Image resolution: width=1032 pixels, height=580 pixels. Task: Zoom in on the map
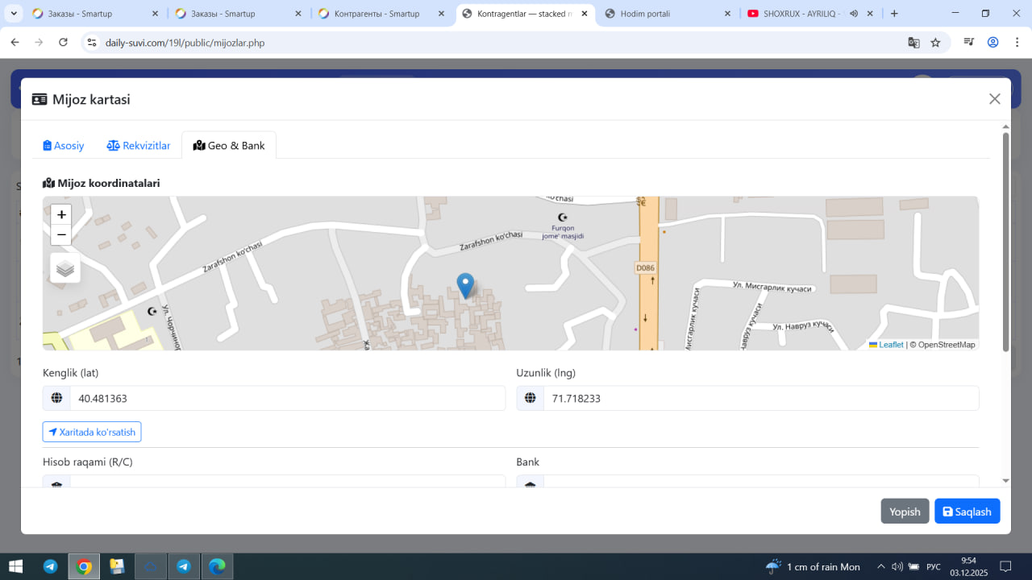61,214
